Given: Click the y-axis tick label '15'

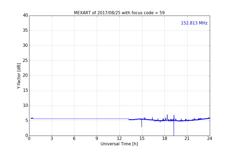Looking at the screenshot, I should click(x=25, y=90).
